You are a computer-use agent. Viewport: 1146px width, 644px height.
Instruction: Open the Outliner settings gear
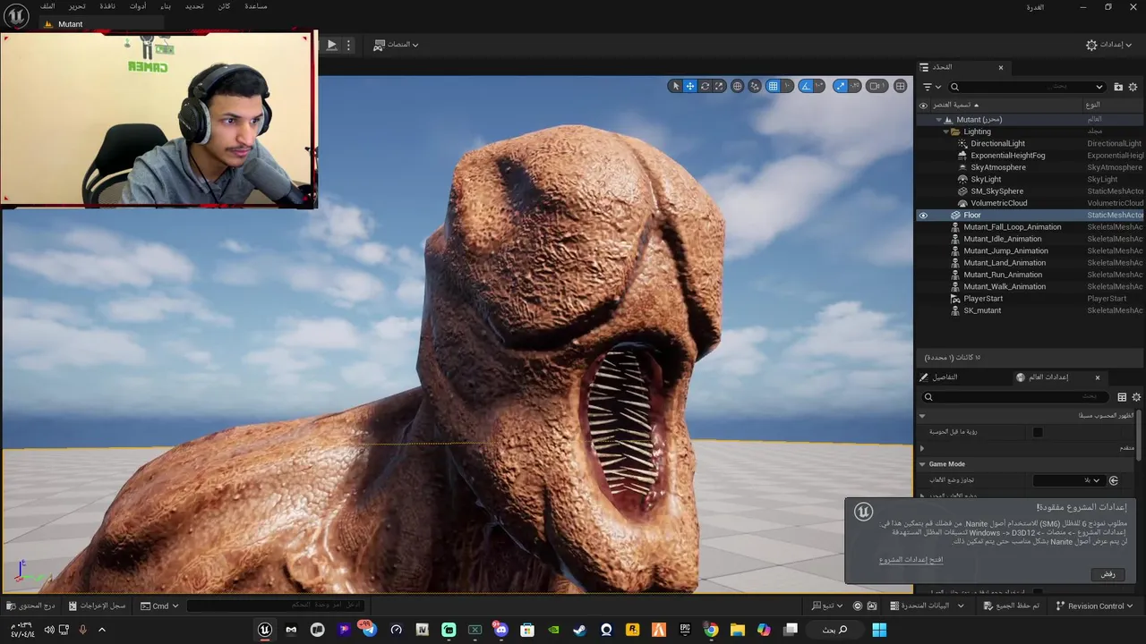click(x=1133, y=87)
